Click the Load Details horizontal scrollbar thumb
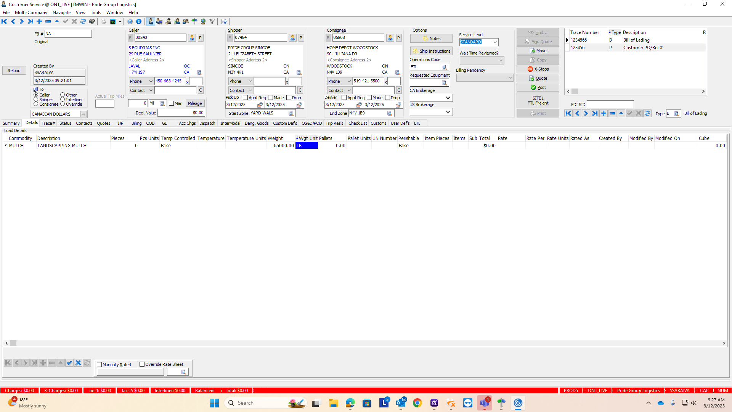The image size is (732, 412). point(13,343)
